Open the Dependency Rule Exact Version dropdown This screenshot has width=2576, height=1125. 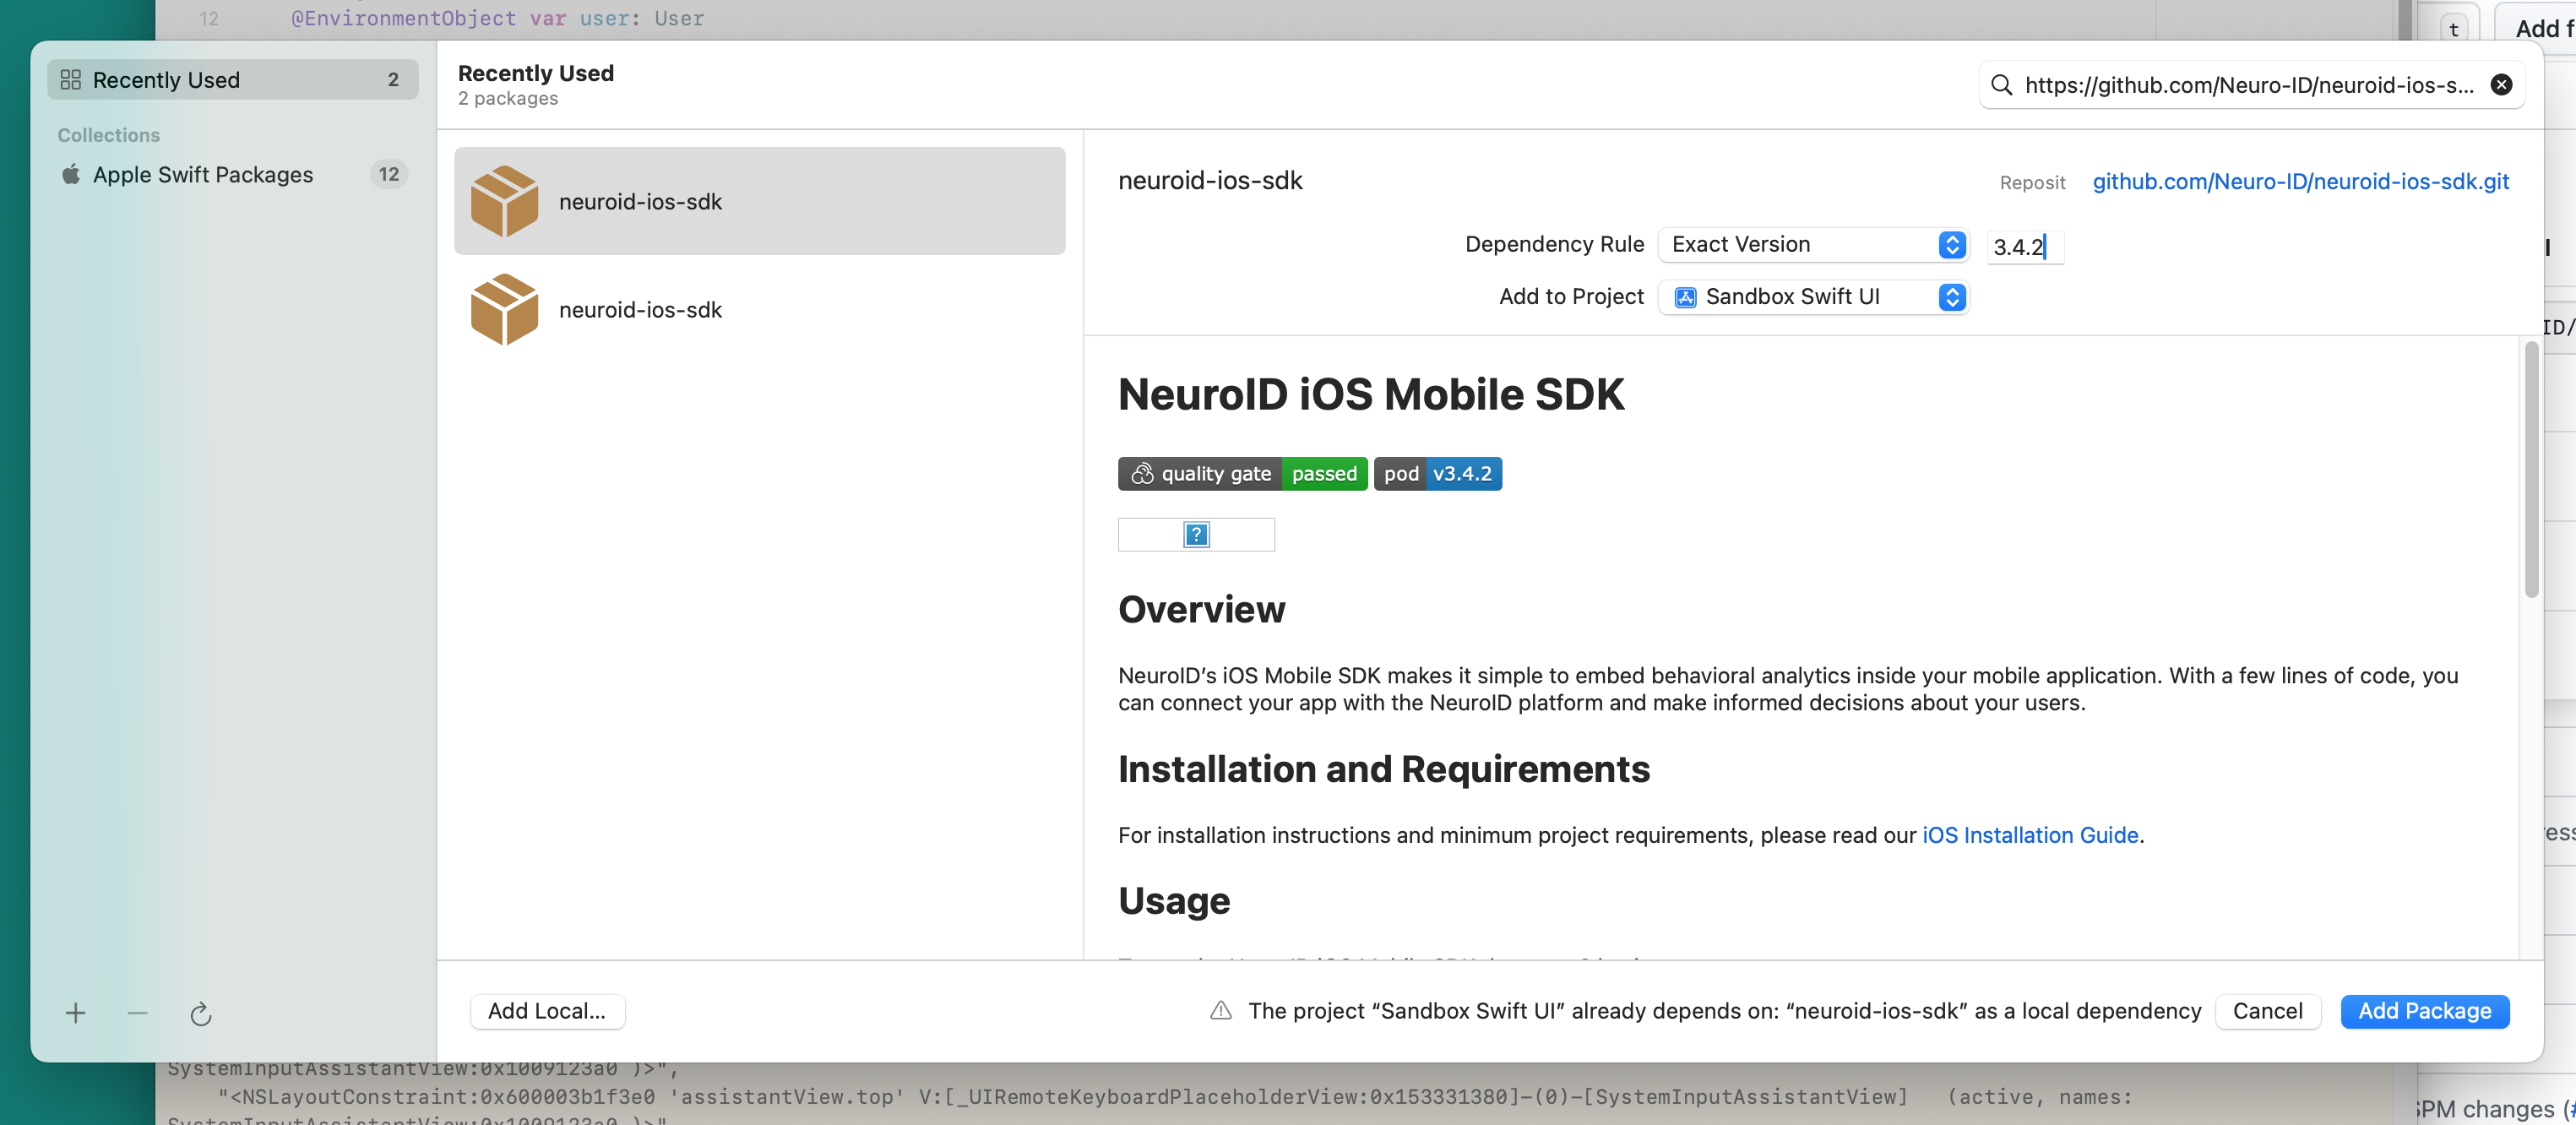1813,245
